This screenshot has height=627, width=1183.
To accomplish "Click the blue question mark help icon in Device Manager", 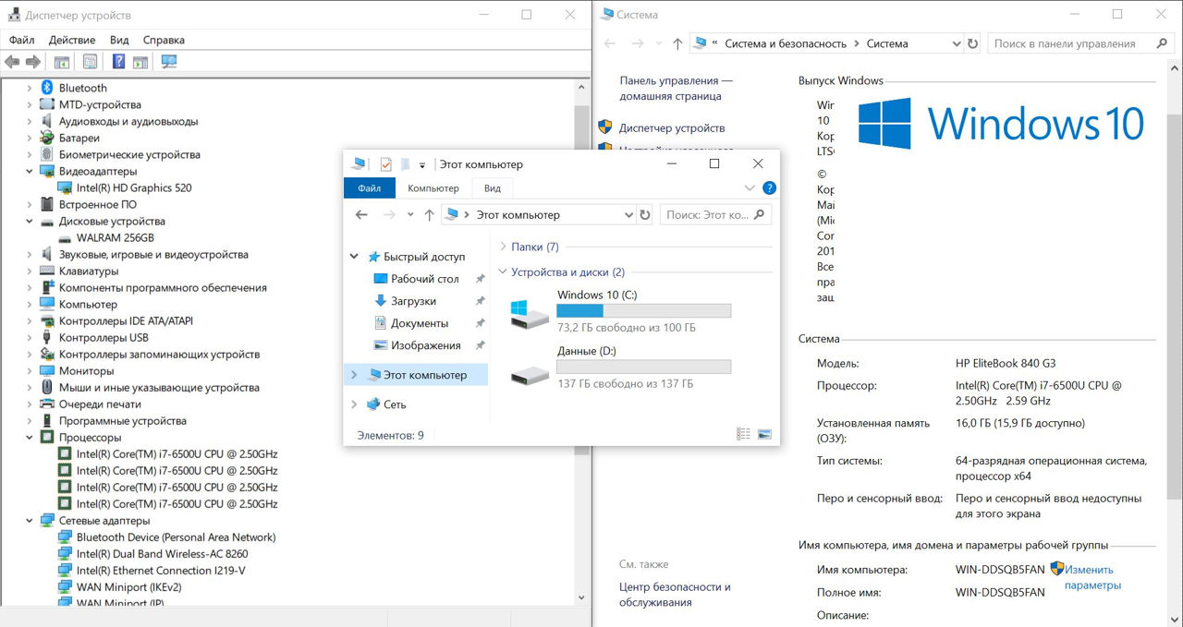I will [118, 62].
